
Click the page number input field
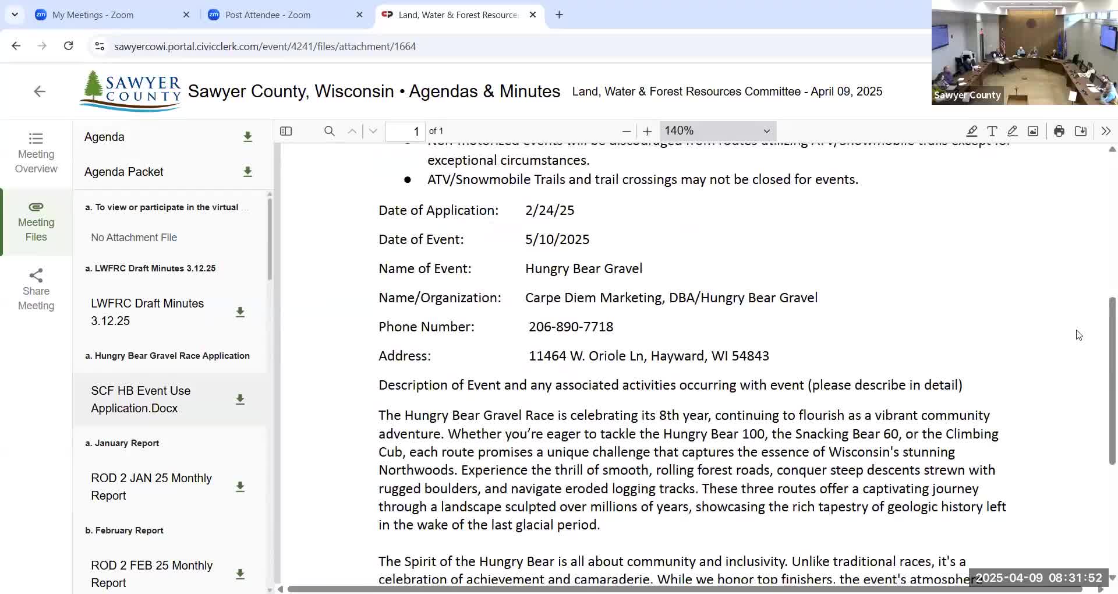(405, 131)
